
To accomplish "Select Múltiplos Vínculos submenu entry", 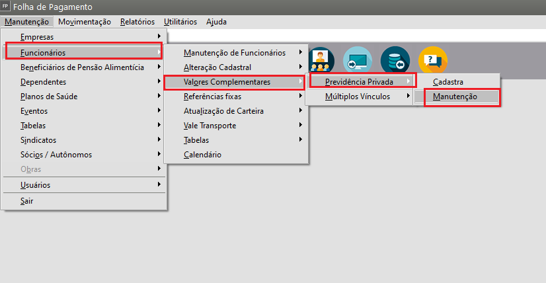I will point(360,97).
